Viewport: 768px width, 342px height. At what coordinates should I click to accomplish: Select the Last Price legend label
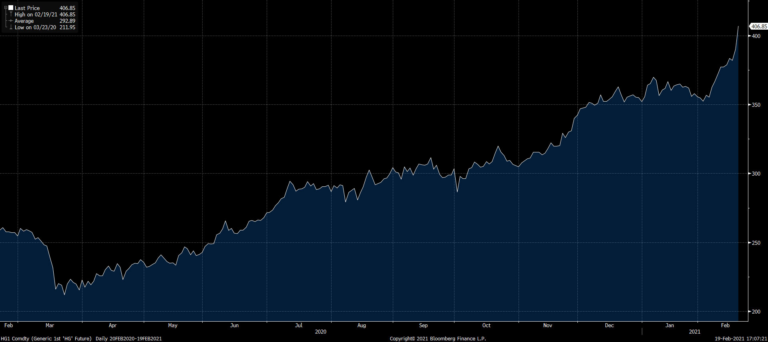coord(27,8)
